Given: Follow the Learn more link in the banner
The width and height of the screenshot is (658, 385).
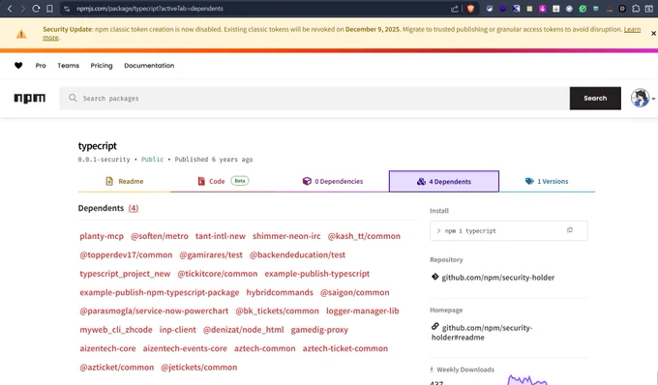Looking at the screenshot, I should pyautogui.click(x=632, y=29).
